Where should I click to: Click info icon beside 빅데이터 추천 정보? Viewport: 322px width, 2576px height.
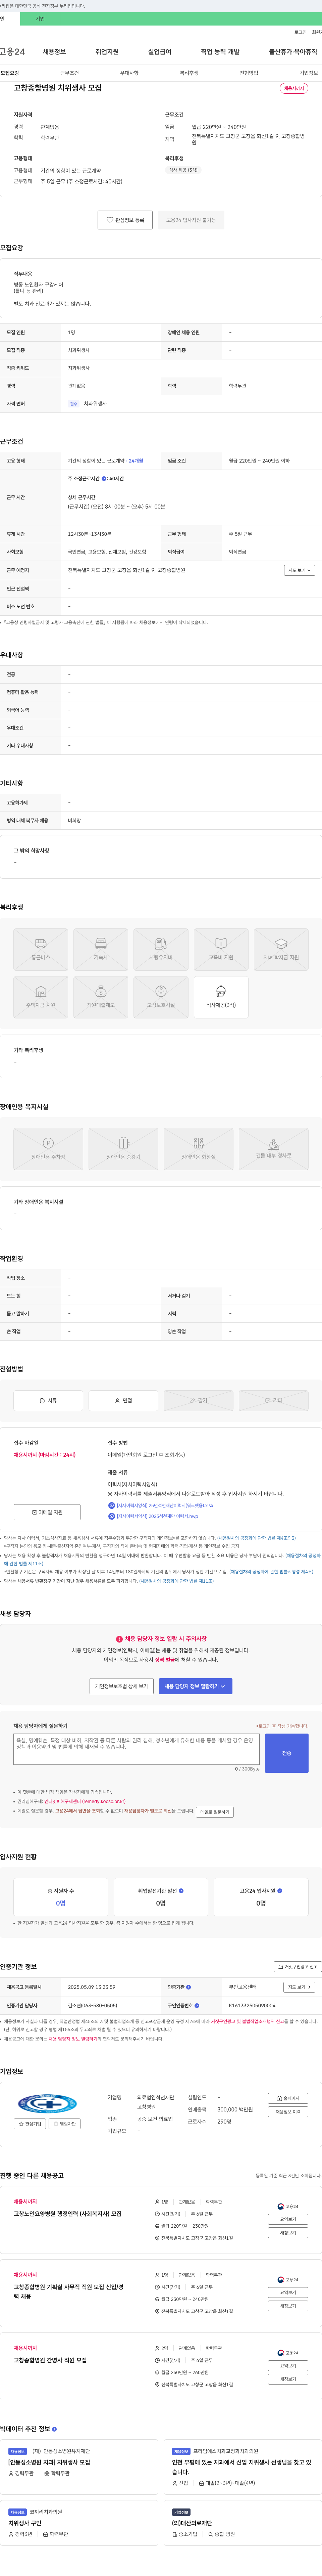(54, 2429)
